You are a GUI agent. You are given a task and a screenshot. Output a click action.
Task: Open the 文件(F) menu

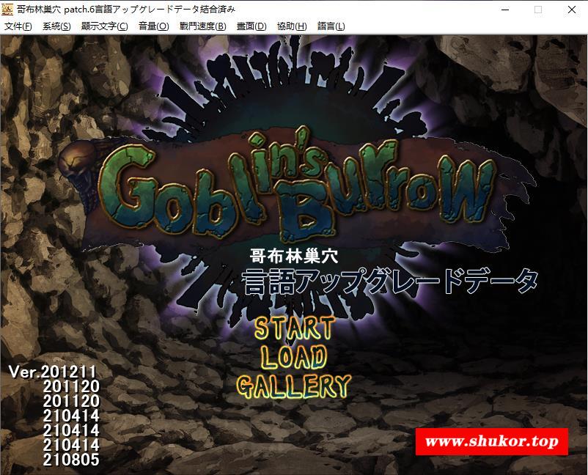click(18, 26)
